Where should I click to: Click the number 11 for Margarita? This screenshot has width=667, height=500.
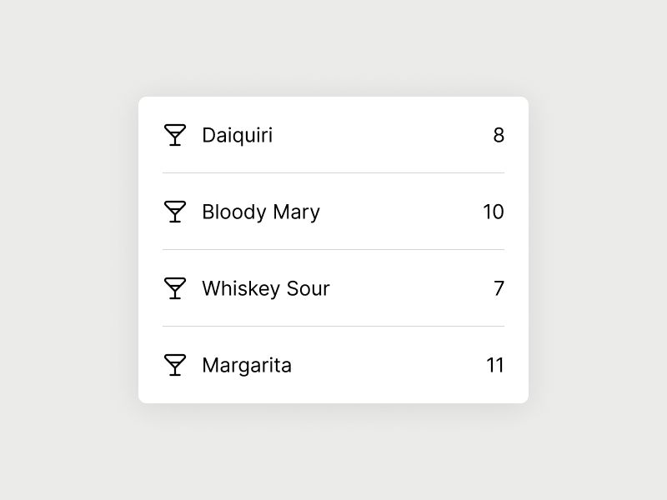[x=495, y=365]
